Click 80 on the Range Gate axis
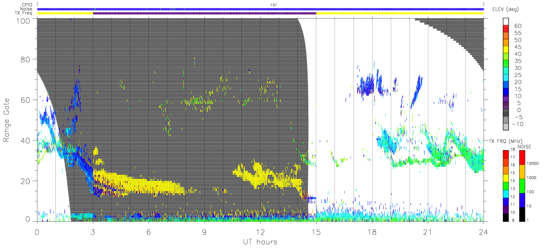This screenshot has width=544, height=251. click(25, 59)
